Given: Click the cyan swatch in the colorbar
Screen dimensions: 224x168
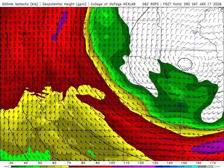Looking at the screenshot, I should coord(195,166).
